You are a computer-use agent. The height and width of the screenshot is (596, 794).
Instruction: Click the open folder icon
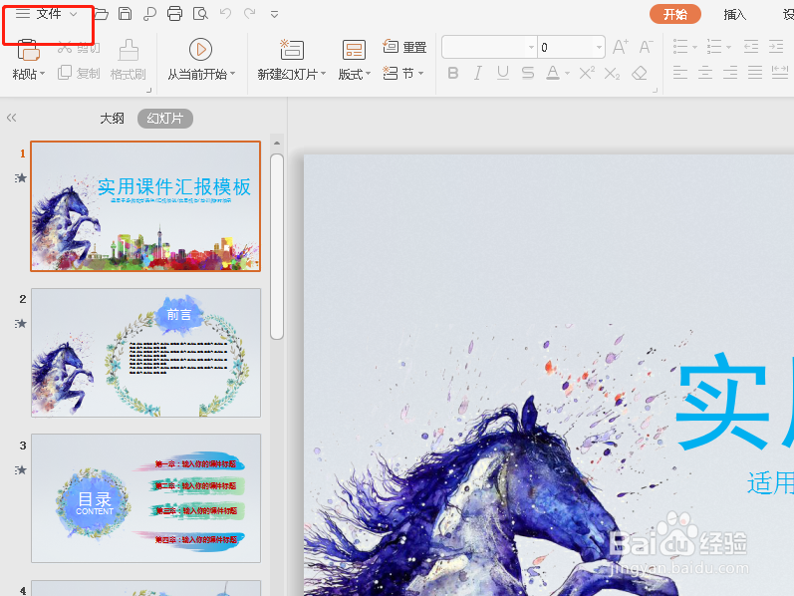(x=101, y=14)
